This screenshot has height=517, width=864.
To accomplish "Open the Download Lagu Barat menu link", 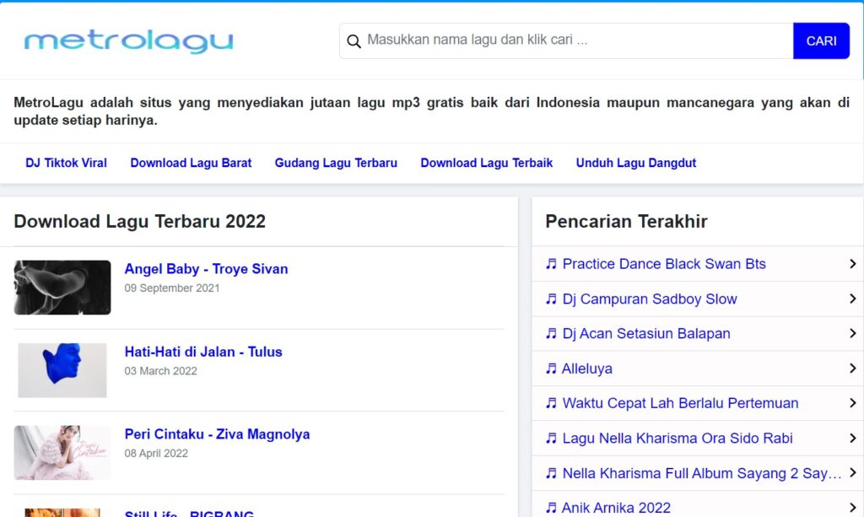I will point(191,163).
